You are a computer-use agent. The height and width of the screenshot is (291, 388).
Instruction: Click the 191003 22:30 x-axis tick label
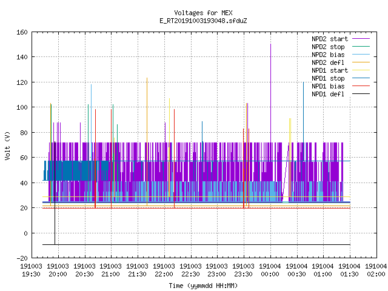coord(190,270)
